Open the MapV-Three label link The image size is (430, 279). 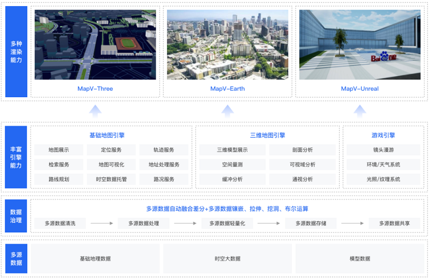95,89
